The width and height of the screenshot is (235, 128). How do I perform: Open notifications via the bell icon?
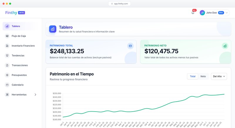point(193,13)
